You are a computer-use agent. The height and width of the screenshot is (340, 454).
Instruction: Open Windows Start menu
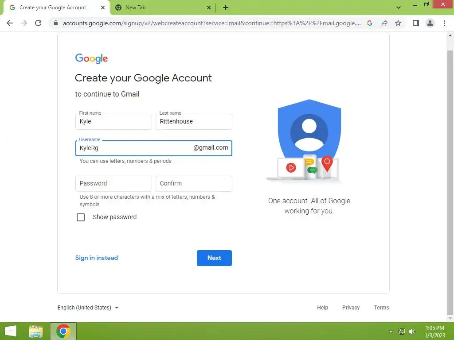[x=11, y=331]
